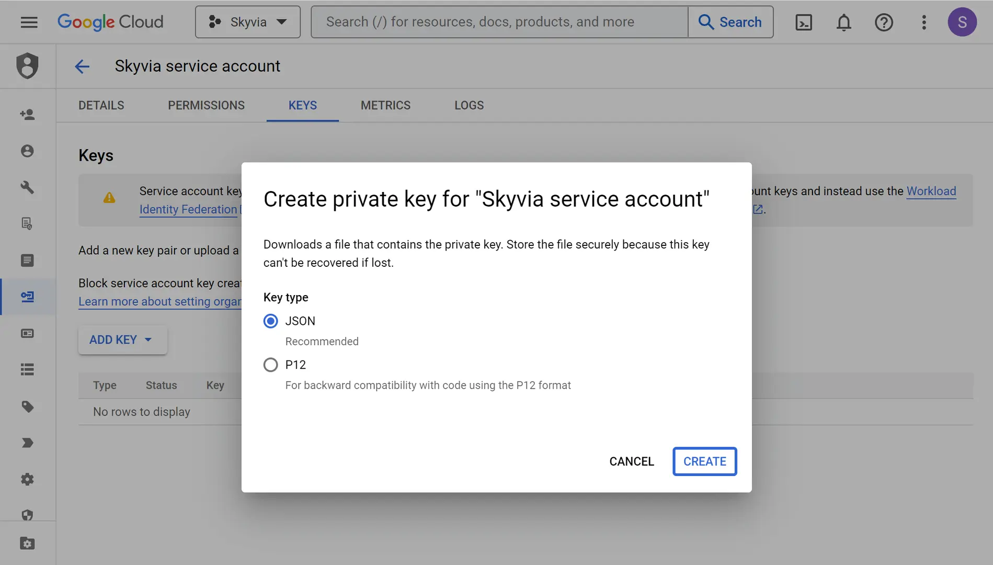
Task: Sort by the Key column header
Action: tap(215, 386)
